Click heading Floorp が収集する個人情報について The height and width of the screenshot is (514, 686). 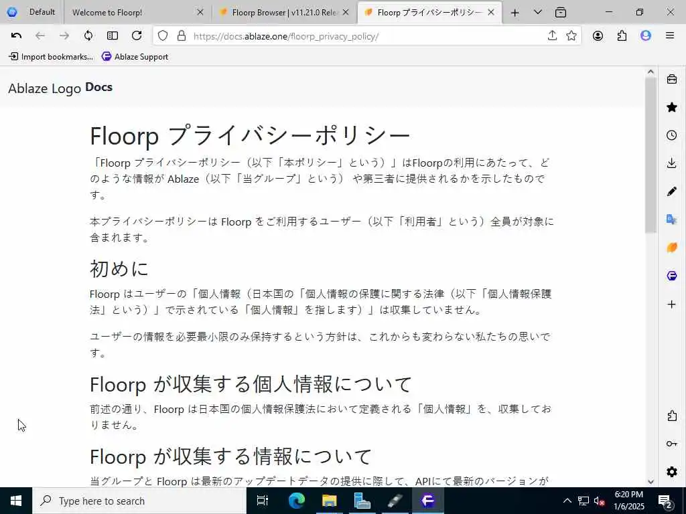[251, 384]
